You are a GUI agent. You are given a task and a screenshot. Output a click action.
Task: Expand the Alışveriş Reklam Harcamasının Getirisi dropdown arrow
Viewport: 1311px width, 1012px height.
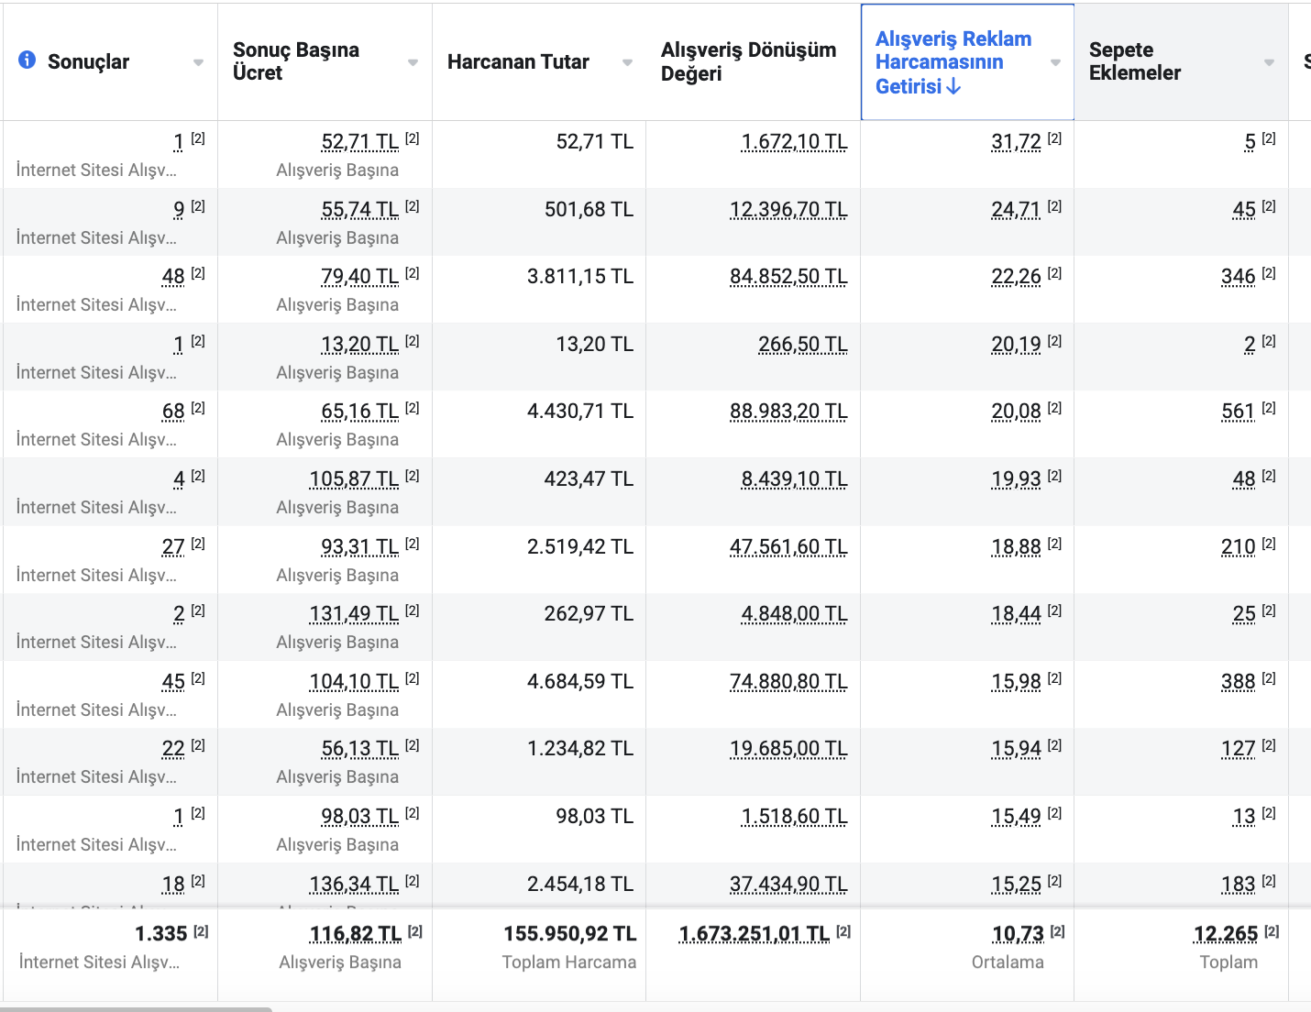[x=1055, y=62]
